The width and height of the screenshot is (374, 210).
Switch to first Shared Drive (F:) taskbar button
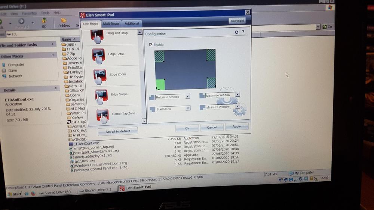(57, 192)
